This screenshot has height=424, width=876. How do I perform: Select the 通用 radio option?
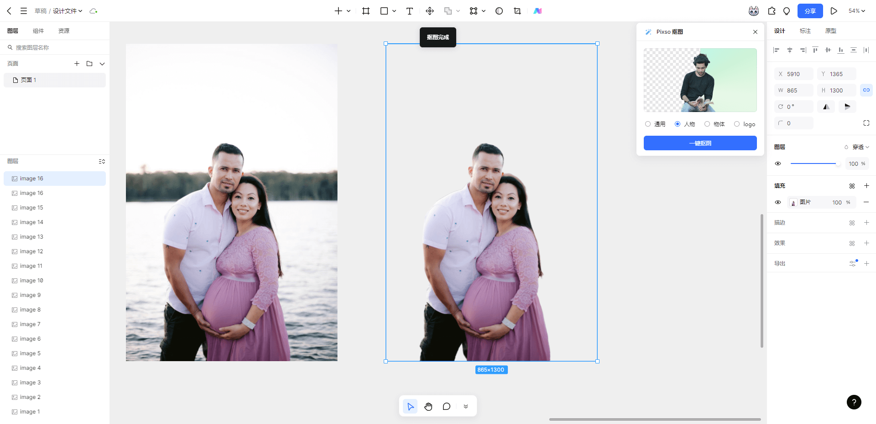coord(648,124)
